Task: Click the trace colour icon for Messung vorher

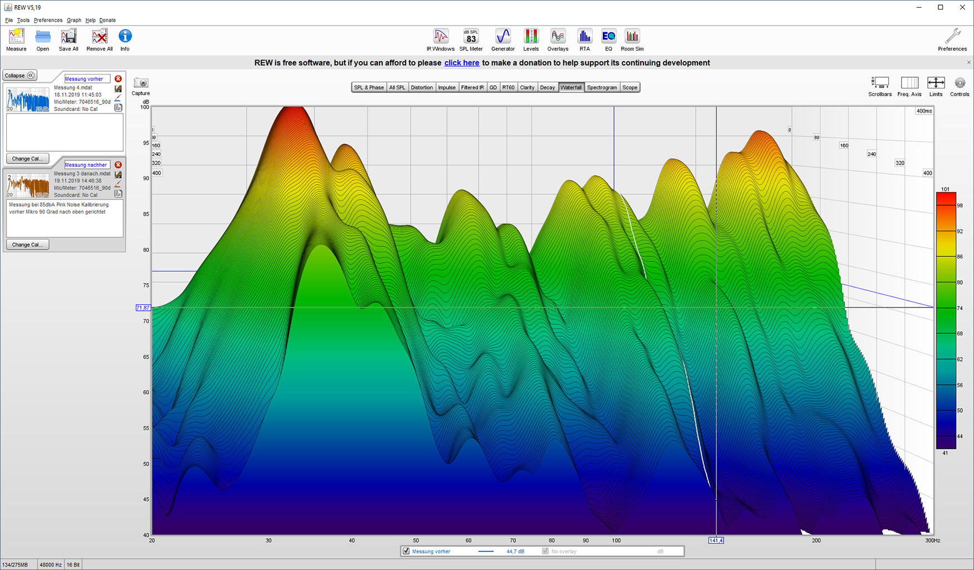Action: pyautogui.click(x=118, y=98)
